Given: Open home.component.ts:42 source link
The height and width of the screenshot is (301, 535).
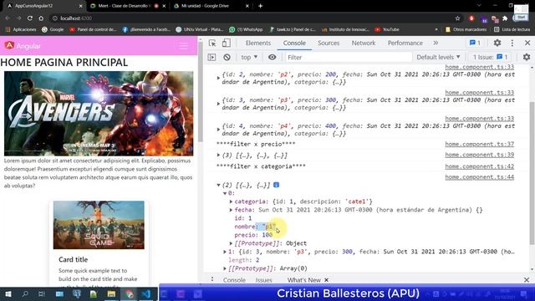Looking at the screenshot, I should pyautogui.click(x=479, y=166).
